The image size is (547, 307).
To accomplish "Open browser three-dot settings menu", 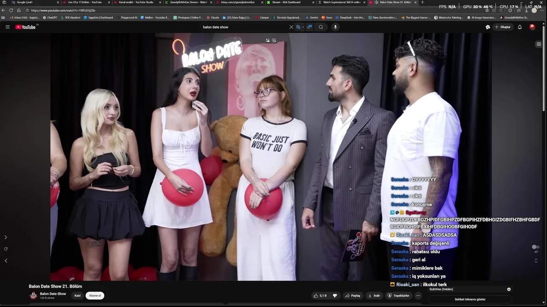I will [x=542, y=11].
